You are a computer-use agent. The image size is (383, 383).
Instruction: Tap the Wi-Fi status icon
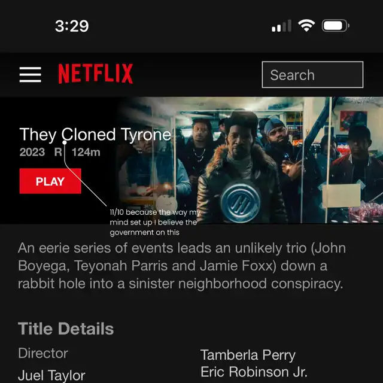306,25
